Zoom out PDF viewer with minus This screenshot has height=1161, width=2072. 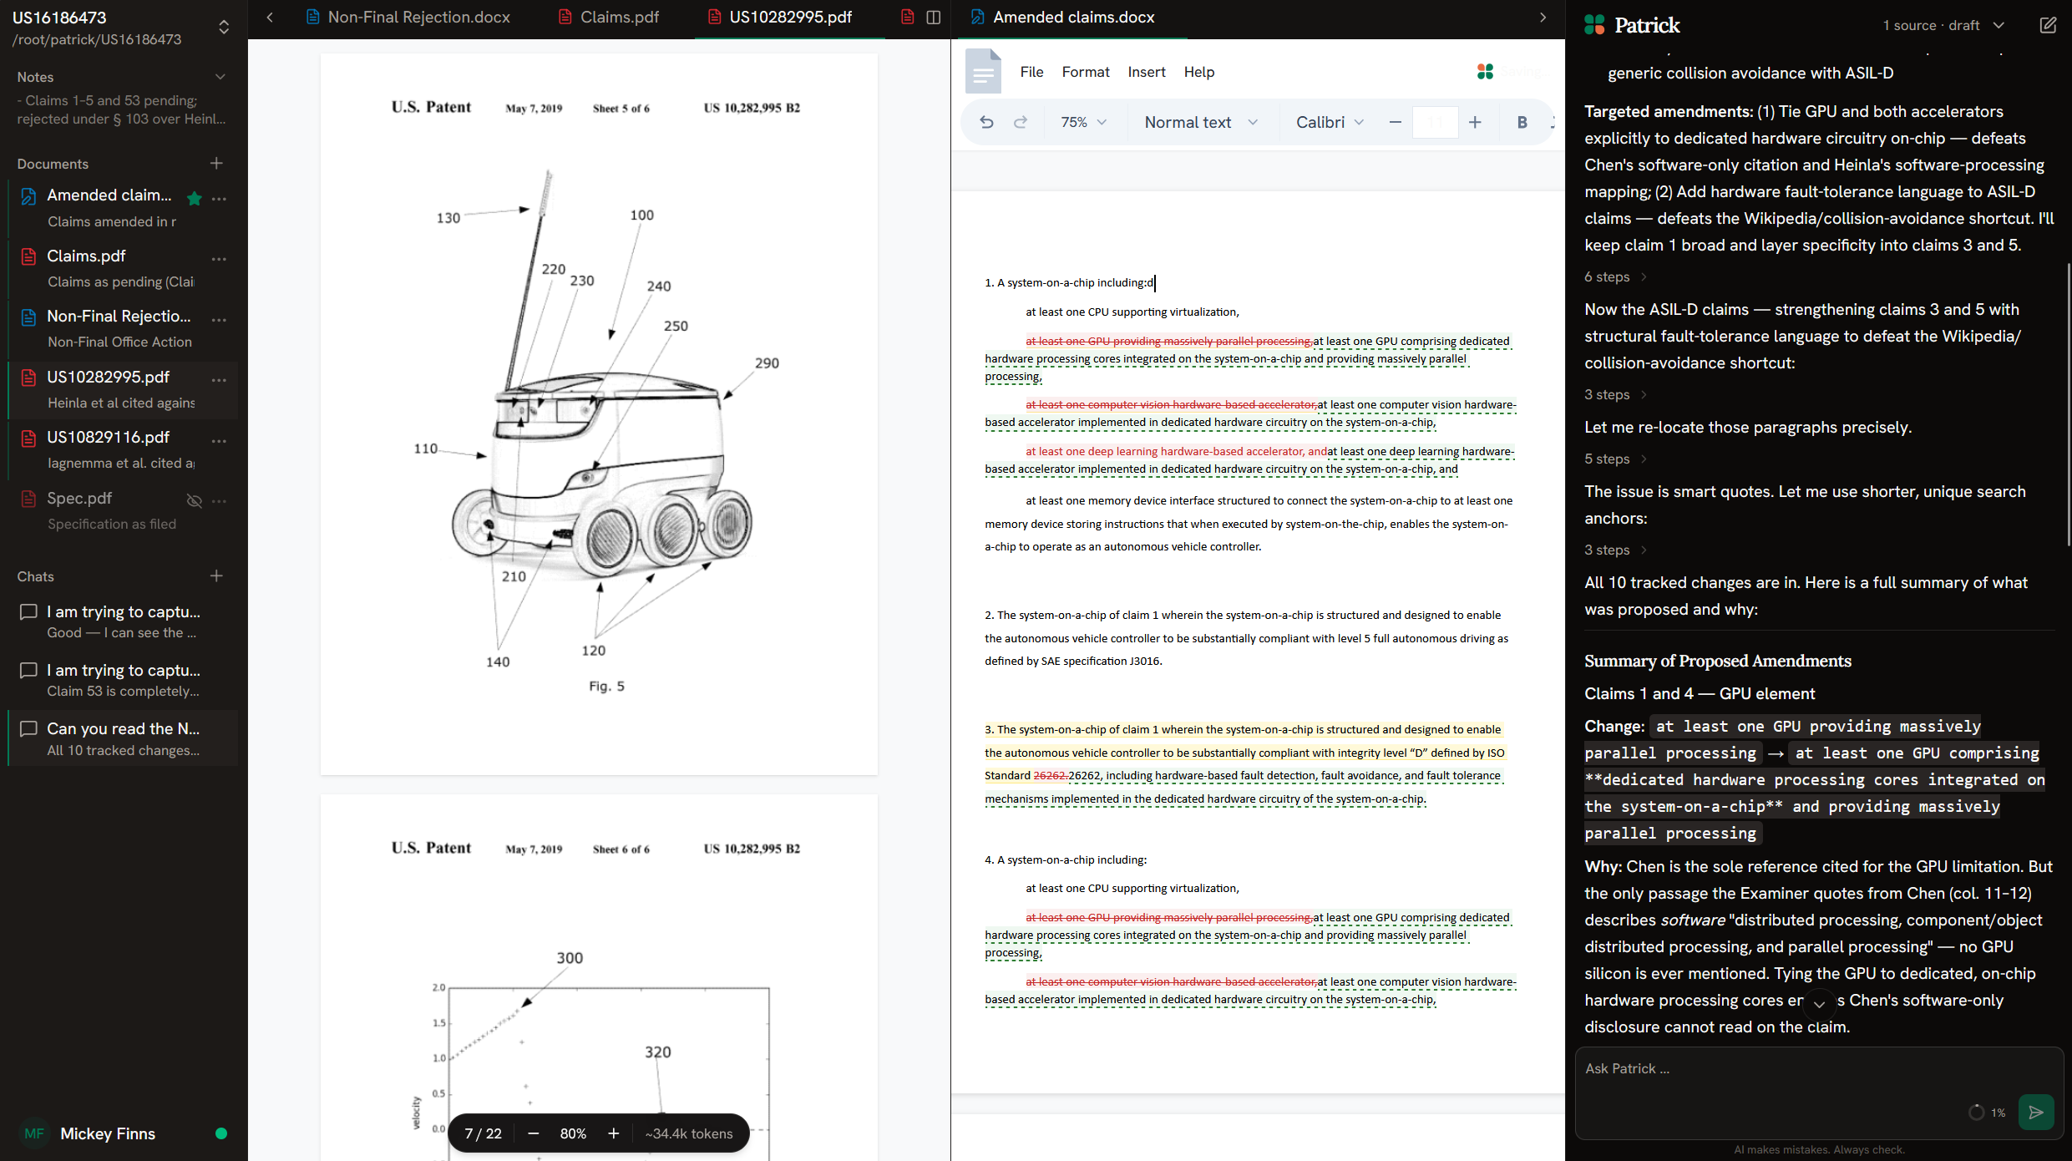click(x=534, y=1133)
